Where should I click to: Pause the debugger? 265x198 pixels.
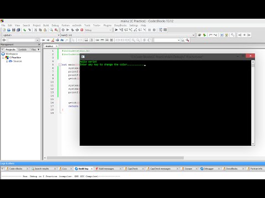click(x=150, y=30)
